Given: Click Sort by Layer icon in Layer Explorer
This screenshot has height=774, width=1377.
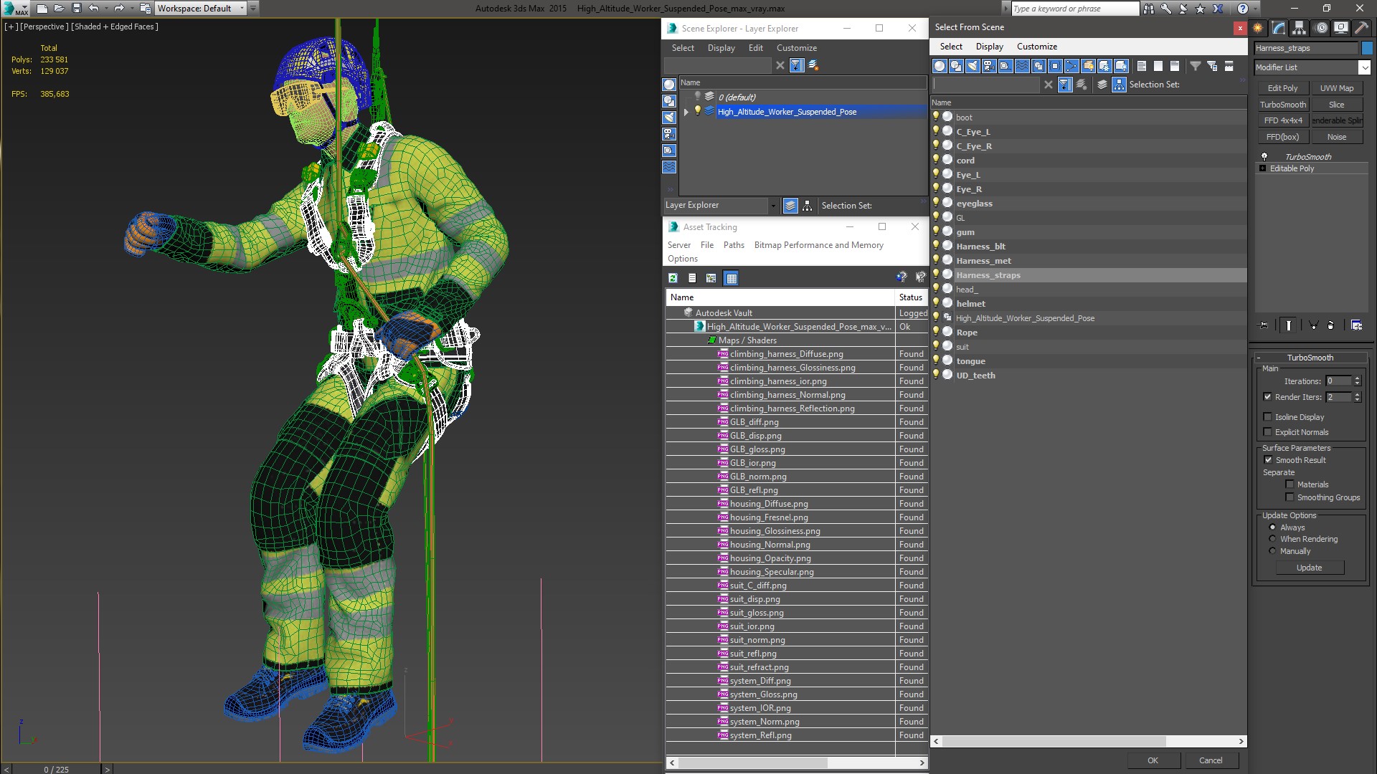Looking at the screenshot, I should (x=790, y=206).
